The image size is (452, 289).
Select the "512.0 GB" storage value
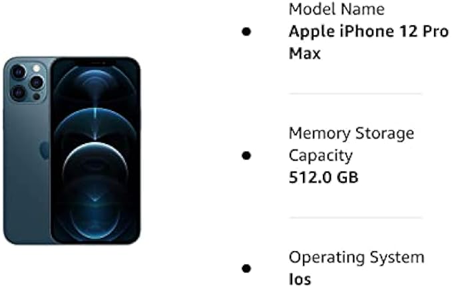tap(324, 177)
